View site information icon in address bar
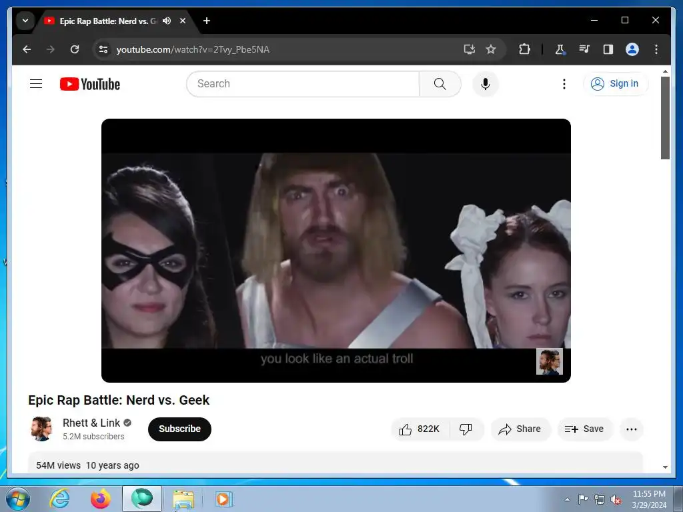 pyautogui.click(x=103, y=49)
